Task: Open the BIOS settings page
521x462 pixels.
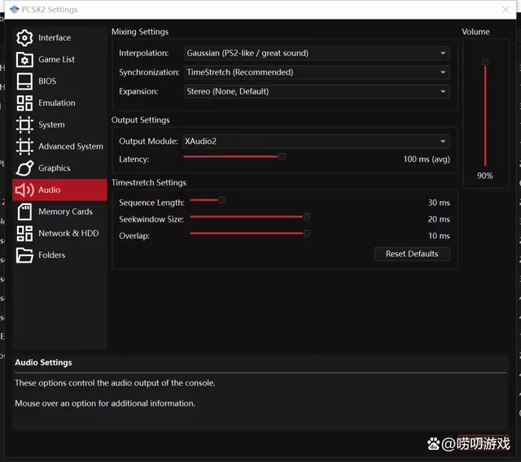Action: (x=59, y=81)
